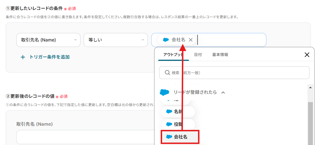Click the output list scrollbar thumb
The width and height of the screenshot is (332, 145).
pyautogui.click(x=310, y=123)
